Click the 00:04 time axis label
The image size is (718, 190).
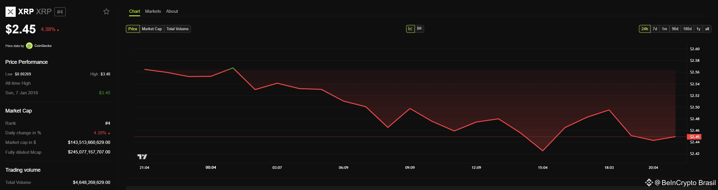pyautogui.click(x=211, y=168)
